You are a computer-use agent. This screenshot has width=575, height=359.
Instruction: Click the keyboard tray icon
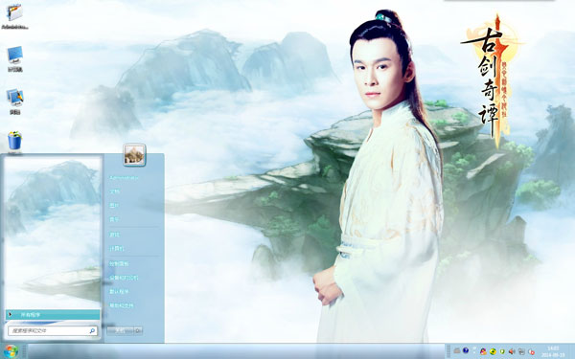tap(456, 351)
